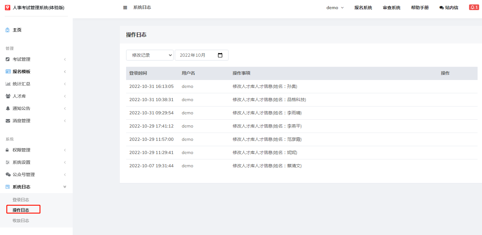The image size is (482, 235).
Task: Open 考试管理 menu label
Action: (21, 59)
